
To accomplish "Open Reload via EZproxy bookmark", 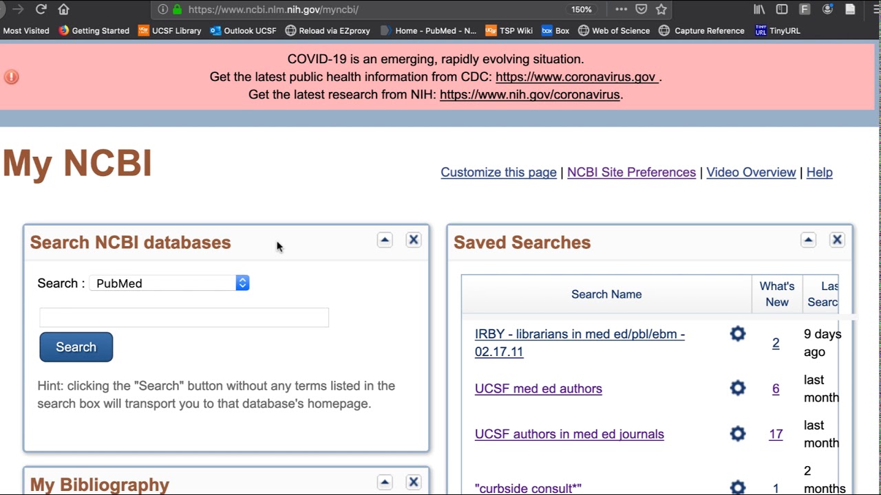I will point(328,30).
